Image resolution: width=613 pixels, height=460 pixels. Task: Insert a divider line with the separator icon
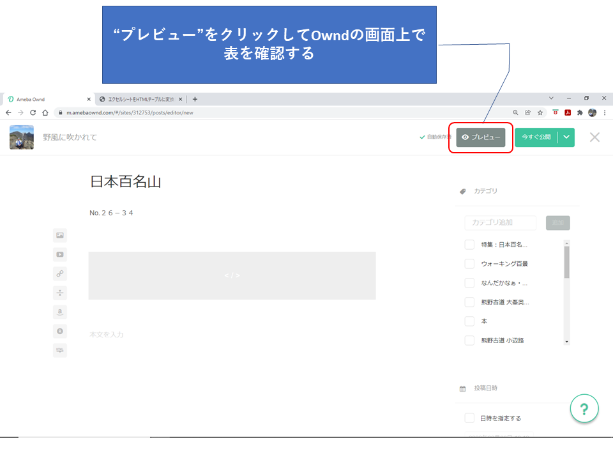click(x=60, y=293)
